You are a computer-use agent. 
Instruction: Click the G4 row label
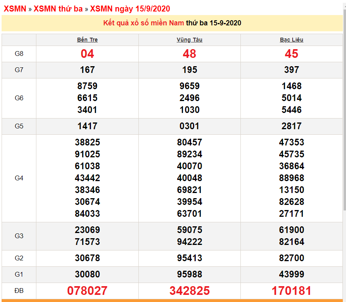19,178
